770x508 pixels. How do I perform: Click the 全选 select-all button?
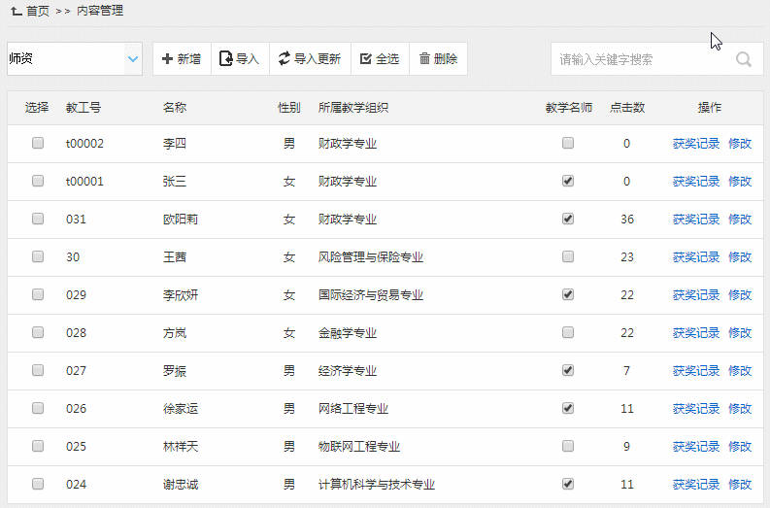pos(380,59)
